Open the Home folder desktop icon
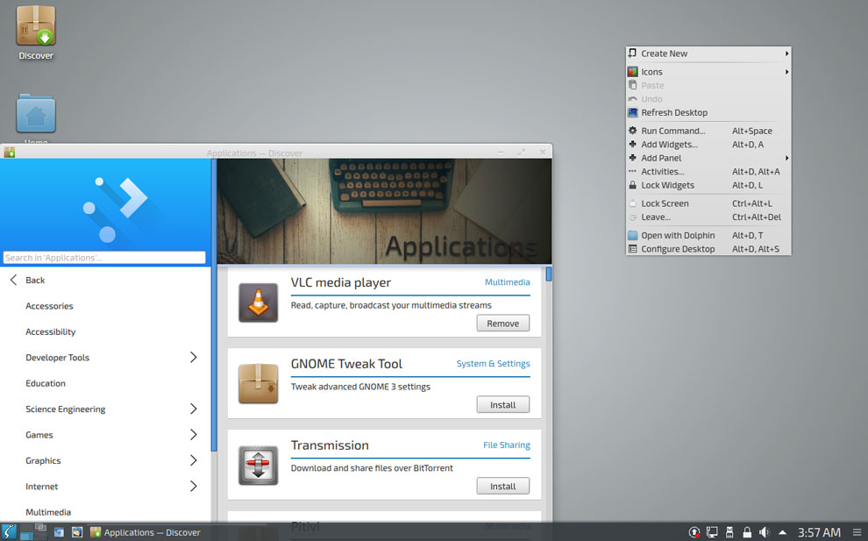 35,114
